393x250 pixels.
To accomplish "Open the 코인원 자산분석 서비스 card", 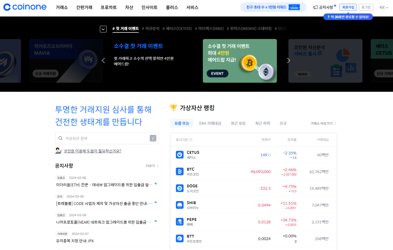I will pyautogui.click(x=325, y=61).
